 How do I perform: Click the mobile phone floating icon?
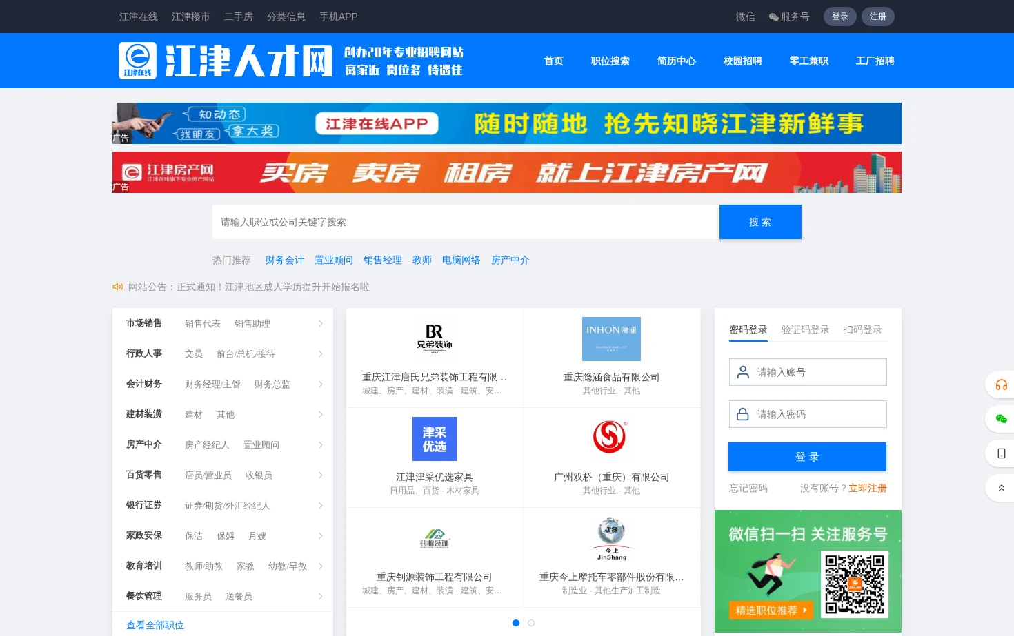pyautogui.click(x=1001, y=453)
